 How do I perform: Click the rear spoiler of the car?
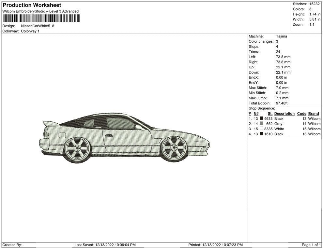(51, 123)
